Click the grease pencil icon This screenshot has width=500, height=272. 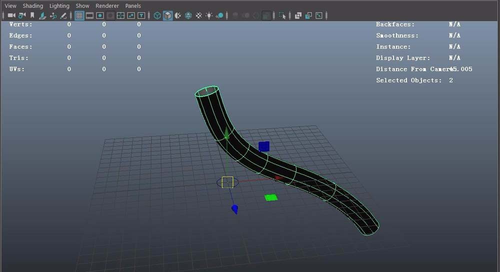(63, 15)
